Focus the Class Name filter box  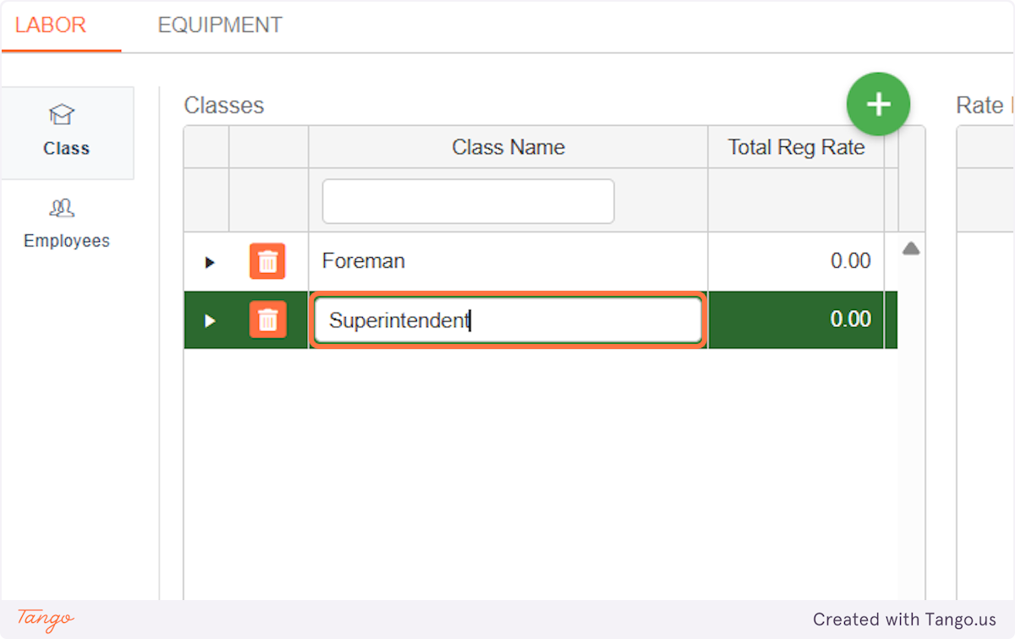click(x=468, y=201)
